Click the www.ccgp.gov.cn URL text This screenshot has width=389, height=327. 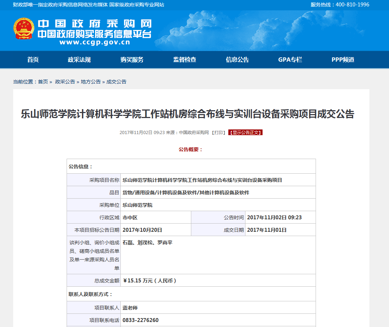(95, 43)
